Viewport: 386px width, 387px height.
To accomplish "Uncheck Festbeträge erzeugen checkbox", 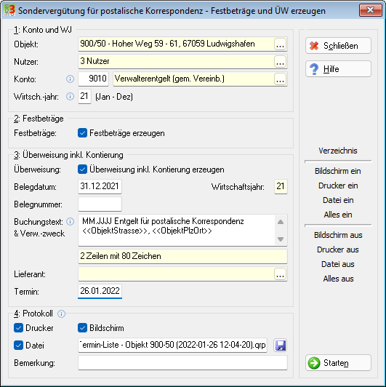I will pos(82,133).
